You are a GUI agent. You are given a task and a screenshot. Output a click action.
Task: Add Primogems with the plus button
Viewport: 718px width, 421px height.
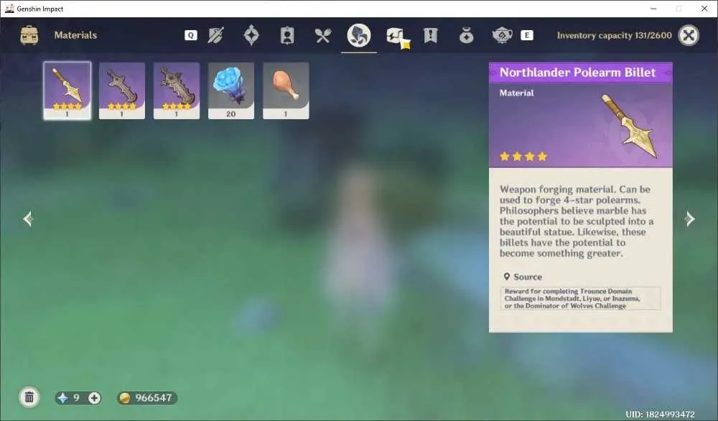point(94,397)
